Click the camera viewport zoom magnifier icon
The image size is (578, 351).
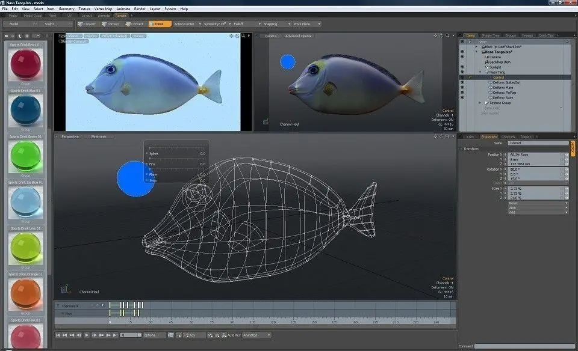click(447, 35)
